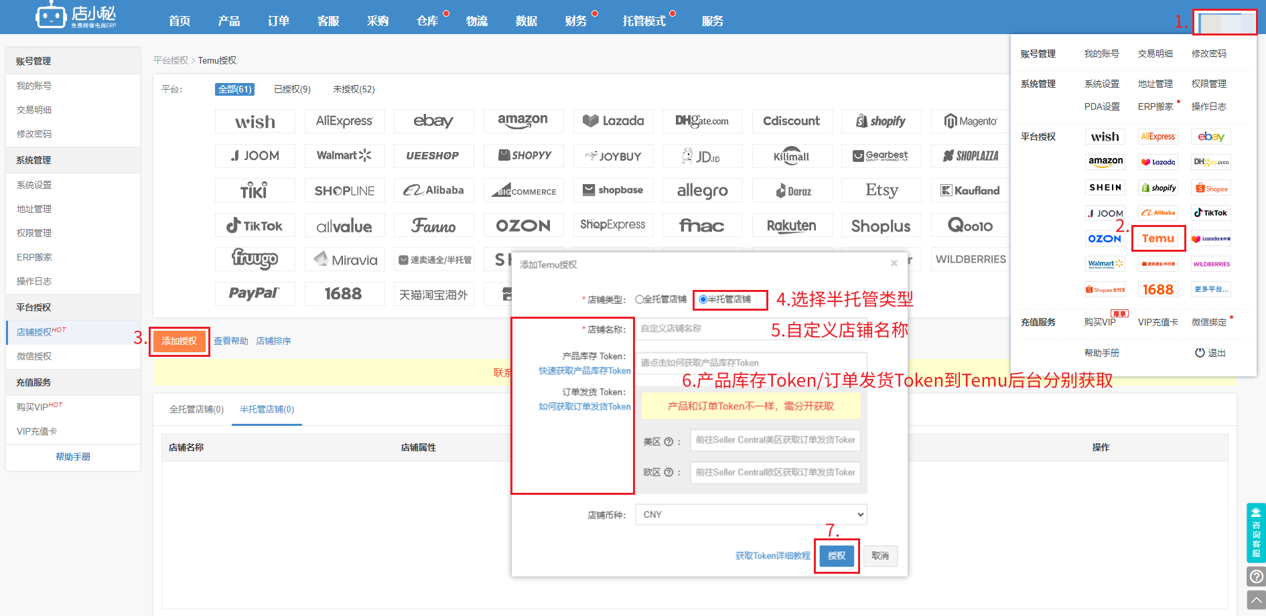
Task: Click the 取消 button in dialog
Action: point(880,556)
